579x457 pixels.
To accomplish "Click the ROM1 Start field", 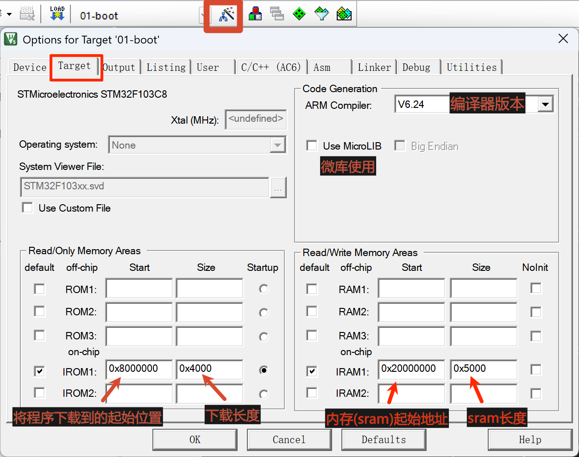I will tap(139, 288).
